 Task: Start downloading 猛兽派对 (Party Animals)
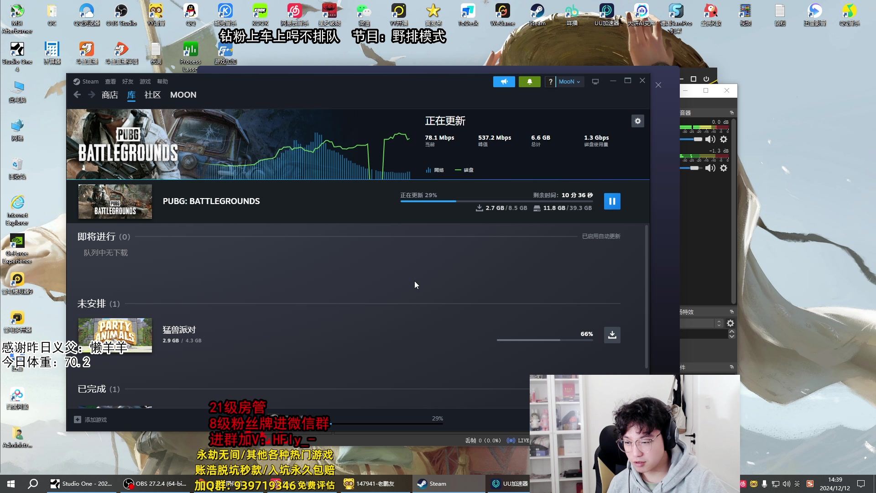(x=612, y=335)
